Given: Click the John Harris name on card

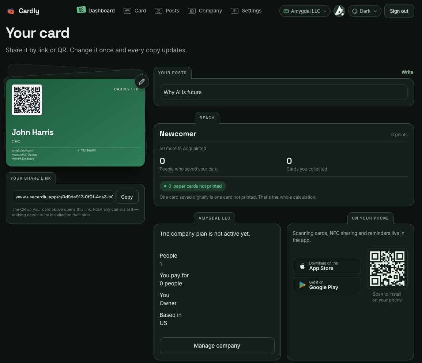Looking at the screenshot, I should (x=33, y=132).
